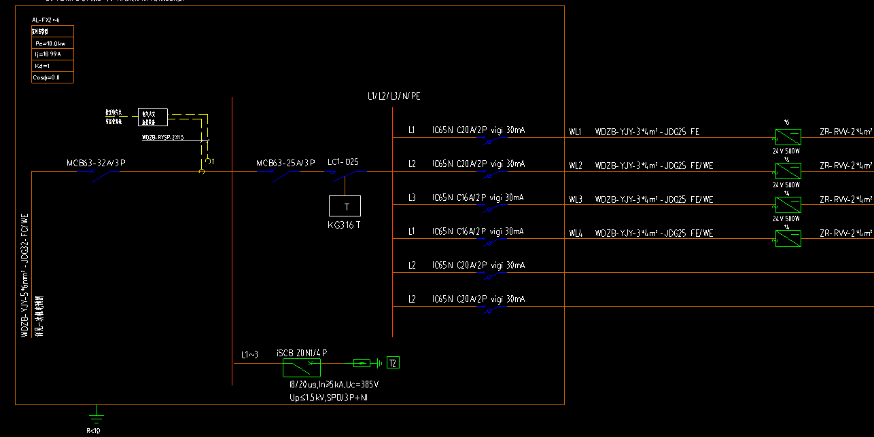
Task: Click the iSCB 20NI/4P label
Action: click(x=302, y=353)
